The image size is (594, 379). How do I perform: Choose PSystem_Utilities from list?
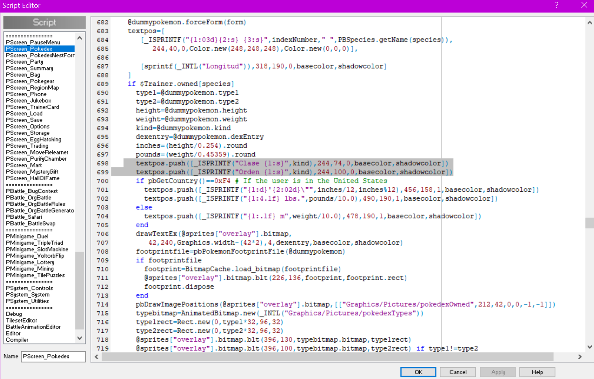coord(27,301)
